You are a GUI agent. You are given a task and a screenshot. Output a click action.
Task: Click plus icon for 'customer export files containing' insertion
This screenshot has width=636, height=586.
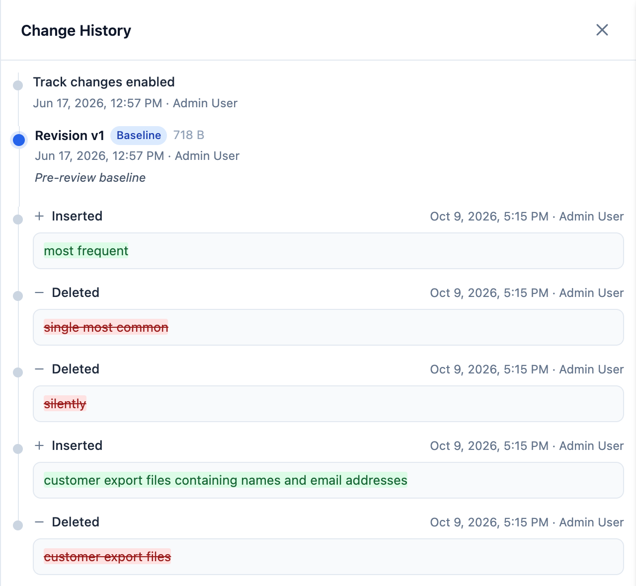click(x=39, y=445)
